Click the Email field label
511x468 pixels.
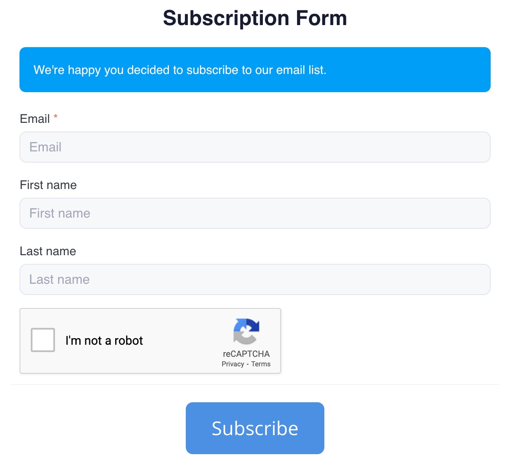coord(35,119)
